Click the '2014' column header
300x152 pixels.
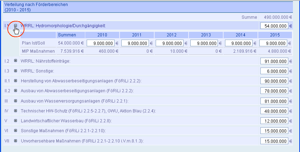pos(241,35)
